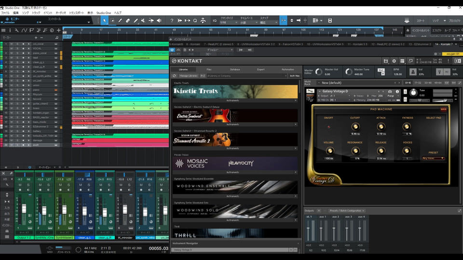Open the quantize 1/16 dropdown

(229, 23)
